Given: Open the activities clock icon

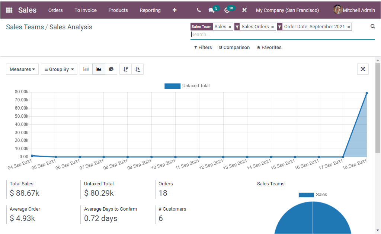Looking at the screenshot, I should [227, 10].
